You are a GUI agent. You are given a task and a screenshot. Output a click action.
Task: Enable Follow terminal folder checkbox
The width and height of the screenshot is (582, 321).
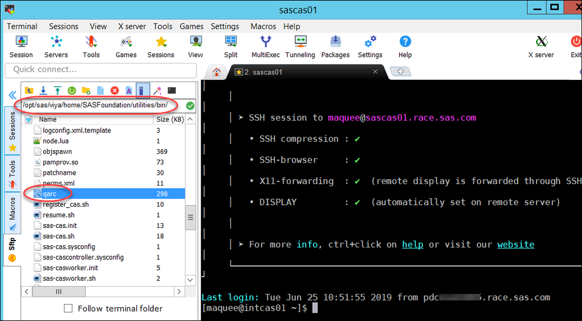pos(68,308)
